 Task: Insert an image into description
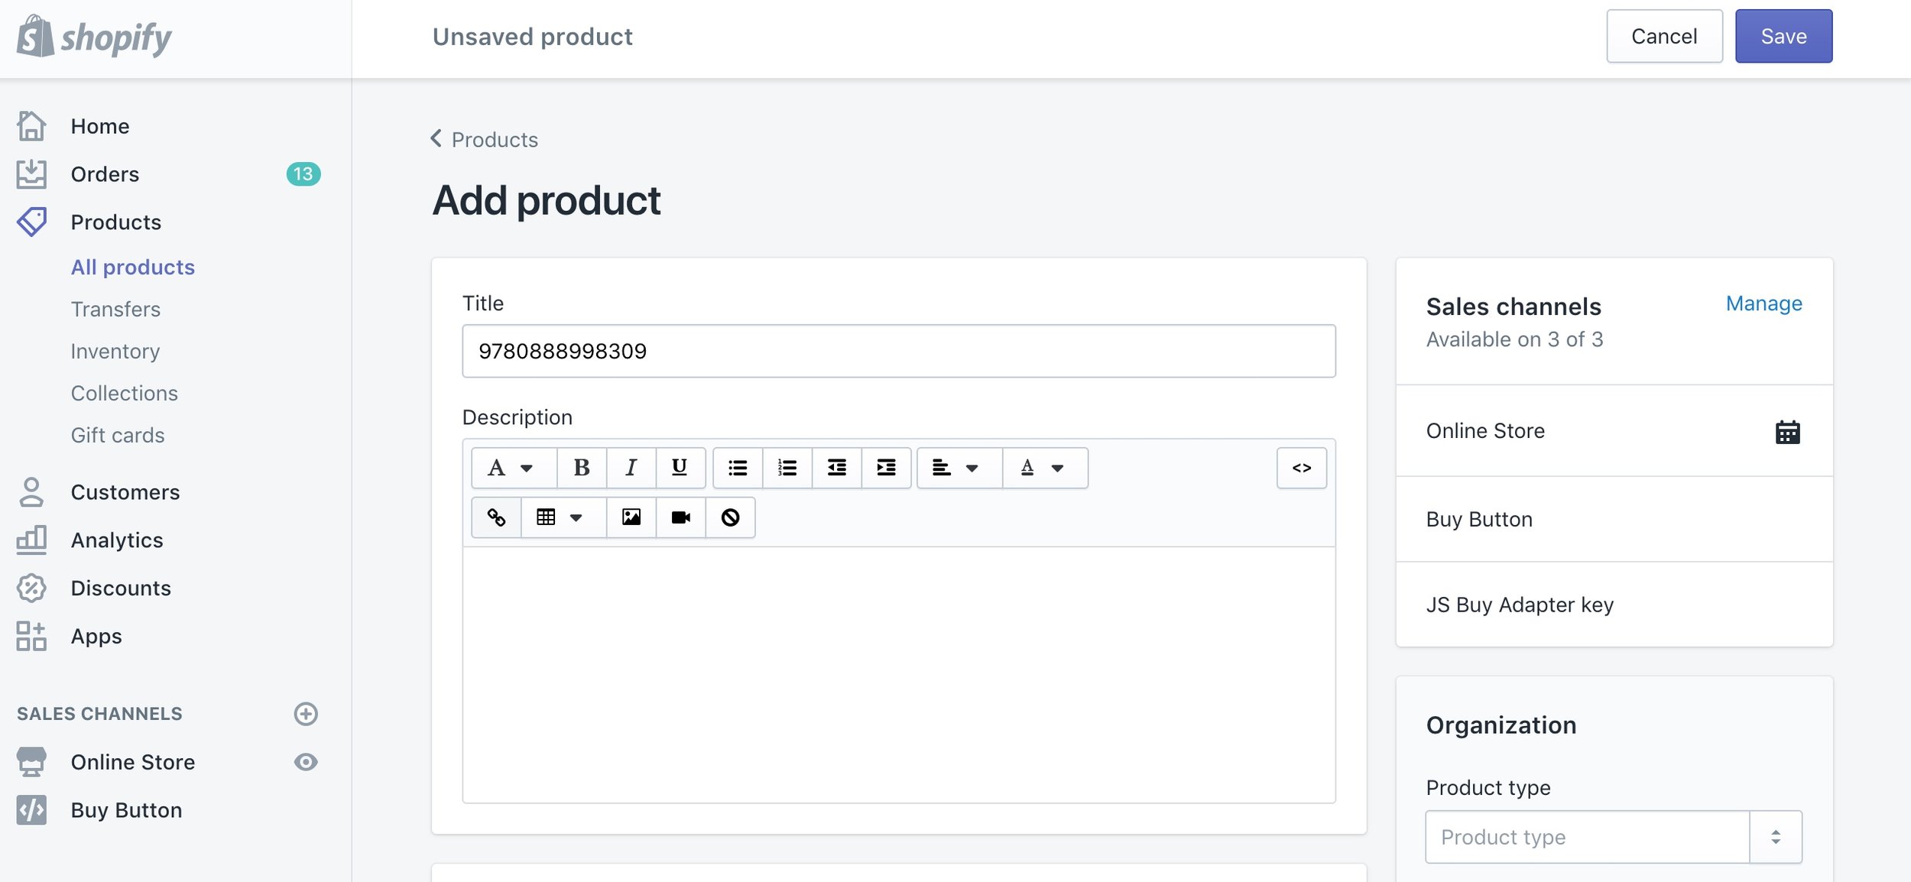click(x=631, y=517)
